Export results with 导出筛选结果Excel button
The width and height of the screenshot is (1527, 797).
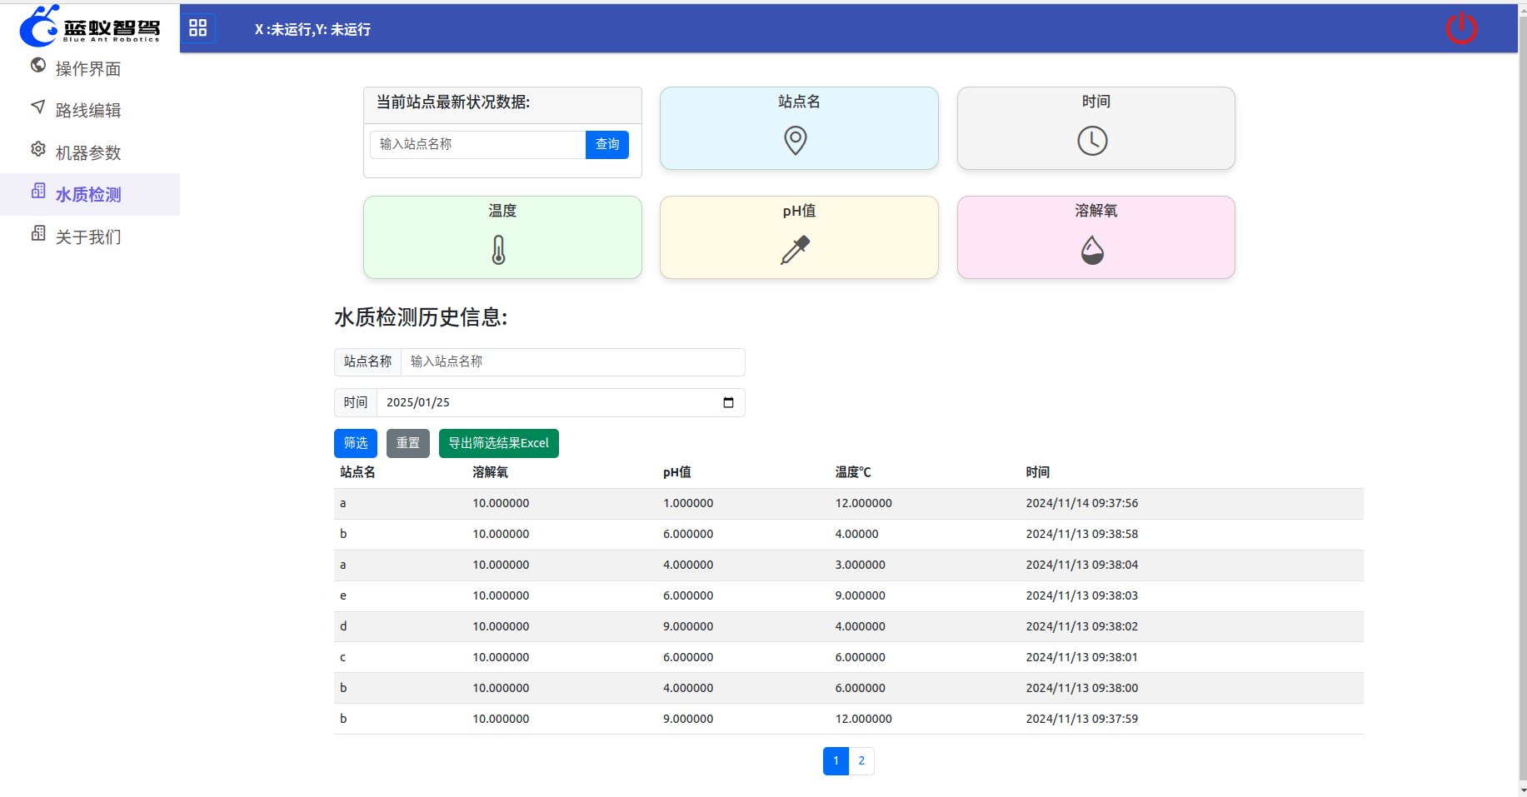click(499, 443)
